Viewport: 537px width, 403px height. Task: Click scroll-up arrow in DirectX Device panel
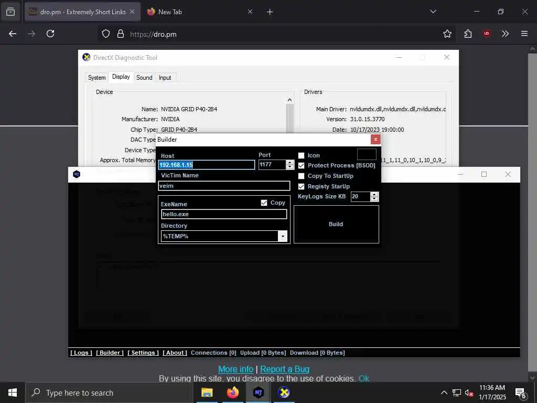[289, 100]
